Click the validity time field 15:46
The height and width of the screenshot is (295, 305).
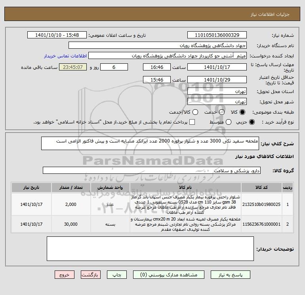pos(157,80)
